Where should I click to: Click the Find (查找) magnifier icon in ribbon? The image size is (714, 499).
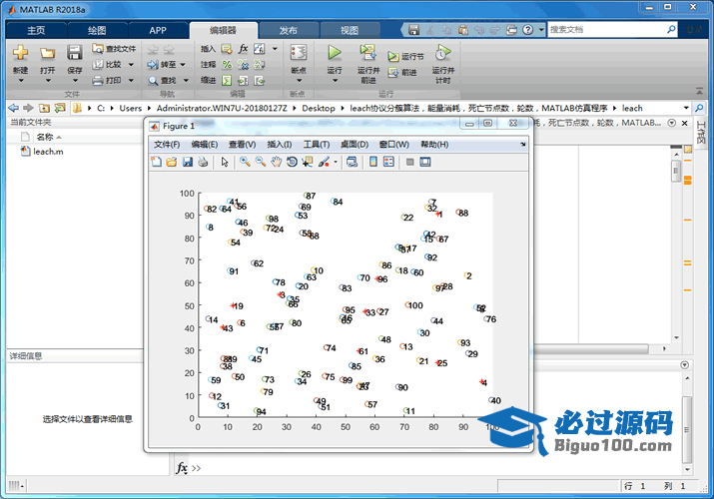[153, 81]
